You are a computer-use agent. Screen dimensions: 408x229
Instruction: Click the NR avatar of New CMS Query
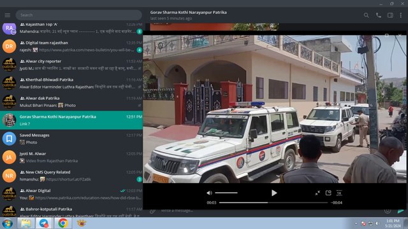tap(9, 176)
